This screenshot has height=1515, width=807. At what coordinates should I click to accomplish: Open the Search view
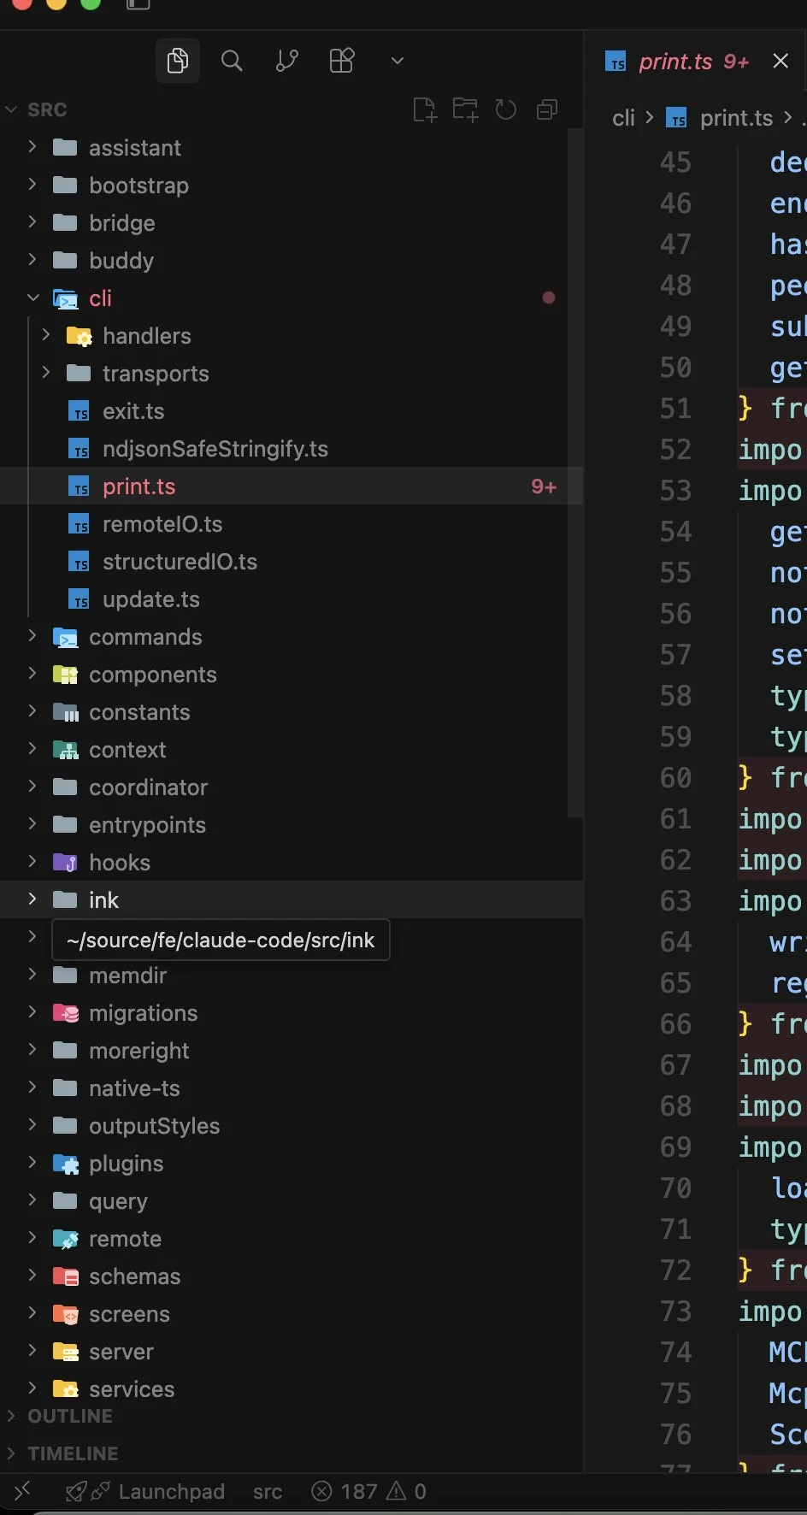(232, 61)
